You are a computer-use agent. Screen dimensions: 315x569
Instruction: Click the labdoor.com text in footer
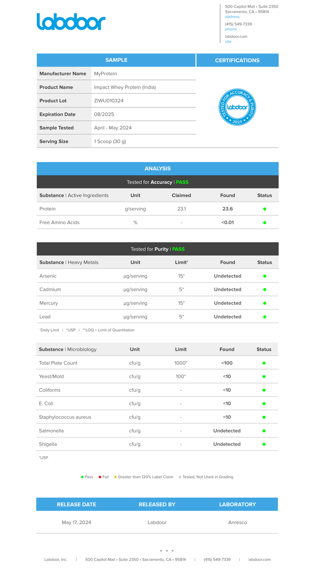[259, 559]
